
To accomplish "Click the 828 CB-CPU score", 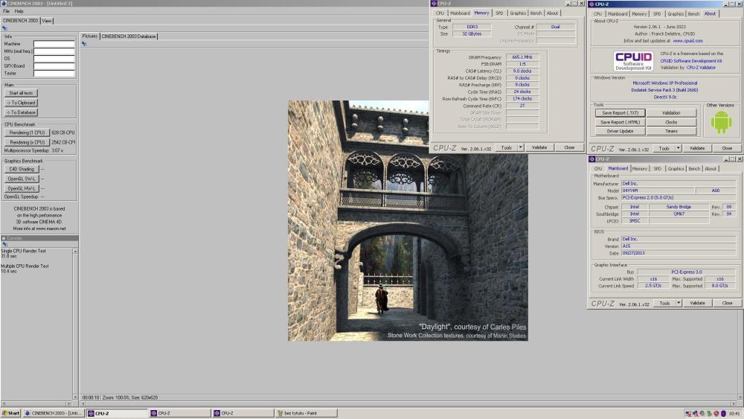I will pyautogui.click(x=62, y=132).
